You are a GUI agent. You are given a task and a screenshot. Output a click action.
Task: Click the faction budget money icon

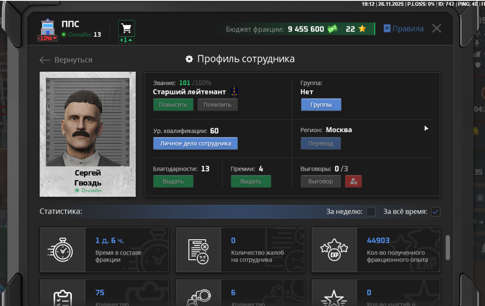click(x=332, y=29)
